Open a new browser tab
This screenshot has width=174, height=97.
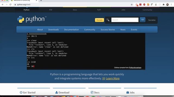(41, 1)
